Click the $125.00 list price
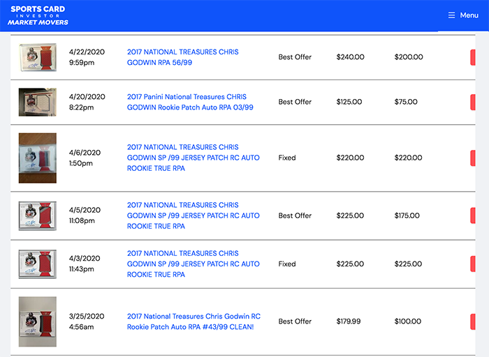Viewport: 489px width, 357px height. point(349,102)
